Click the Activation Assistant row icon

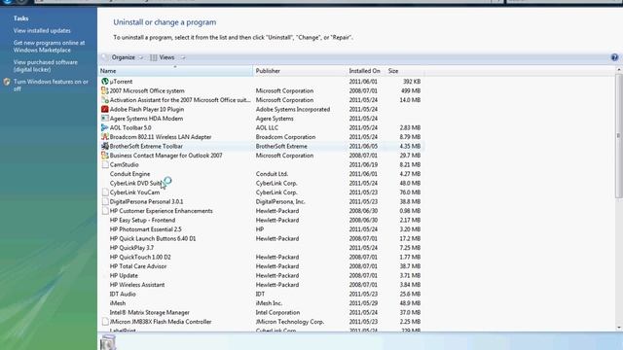coord(105,100)
